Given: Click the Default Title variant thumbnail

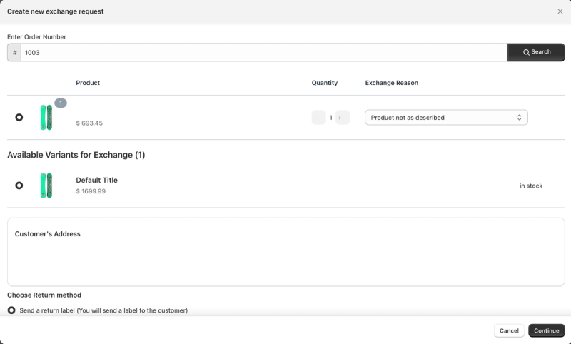Looking at the screenshot, I should click(46, 186).
